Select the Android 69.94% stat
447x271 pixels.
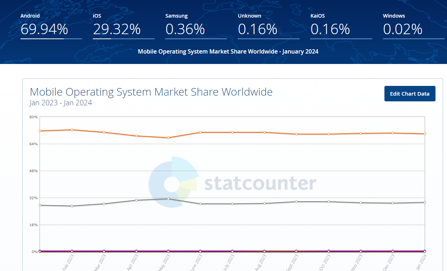(x=44, y=29)
